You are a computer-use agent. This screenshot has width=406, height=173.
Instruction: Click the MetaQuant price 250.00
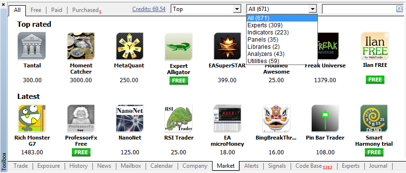click(129, 80)
